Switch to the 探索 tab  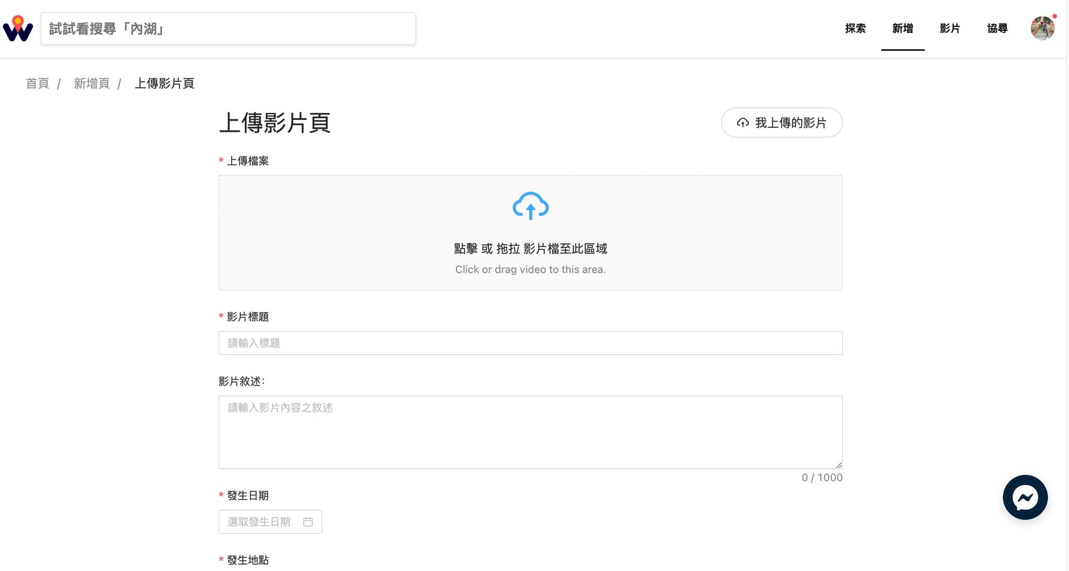point(855,29)
